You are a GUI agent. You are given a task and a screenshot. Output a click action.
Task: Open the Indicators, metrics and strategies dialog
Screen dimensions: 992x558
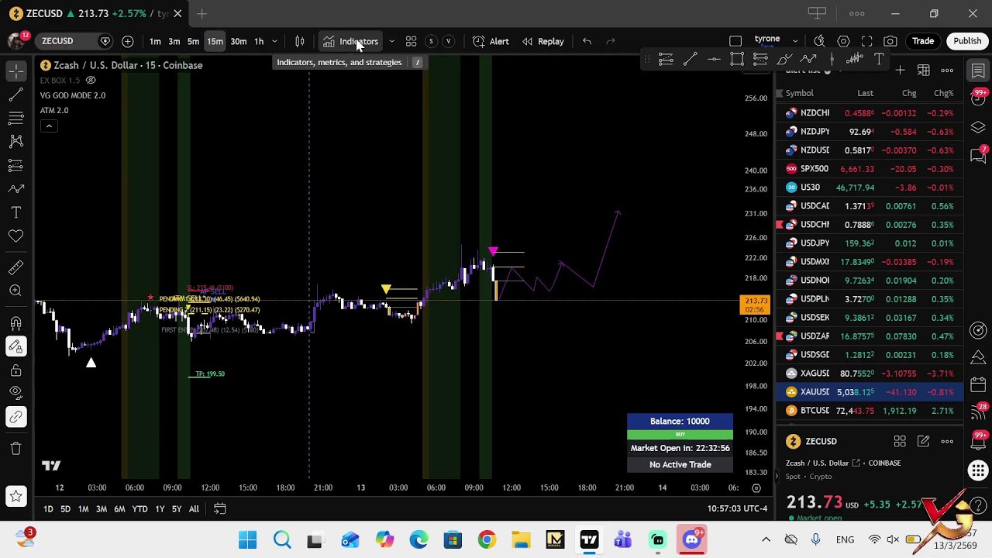pyautogui.click(x=351, y=41)
